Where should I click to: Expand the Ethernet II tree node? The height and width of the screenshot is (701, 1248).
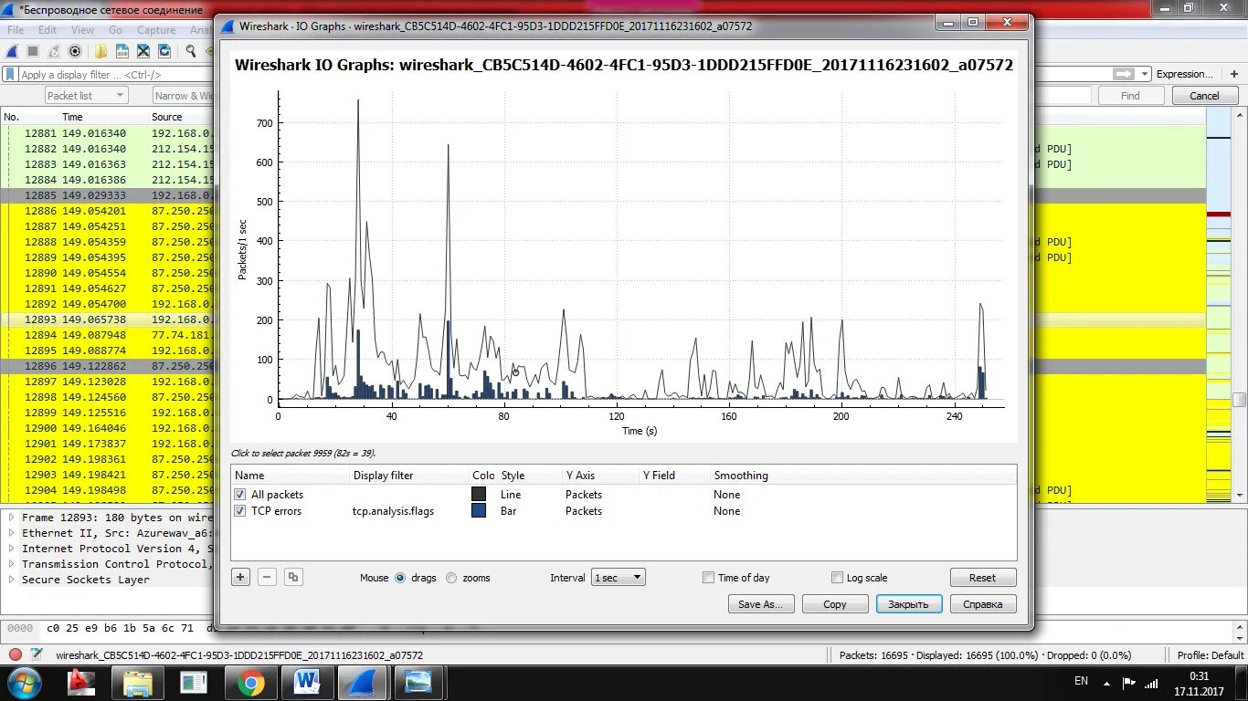click(11, 533)
